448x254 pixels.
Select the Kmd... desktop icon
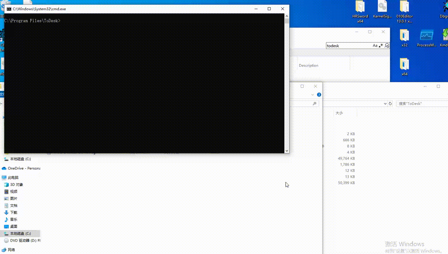(x=444, y=38)
